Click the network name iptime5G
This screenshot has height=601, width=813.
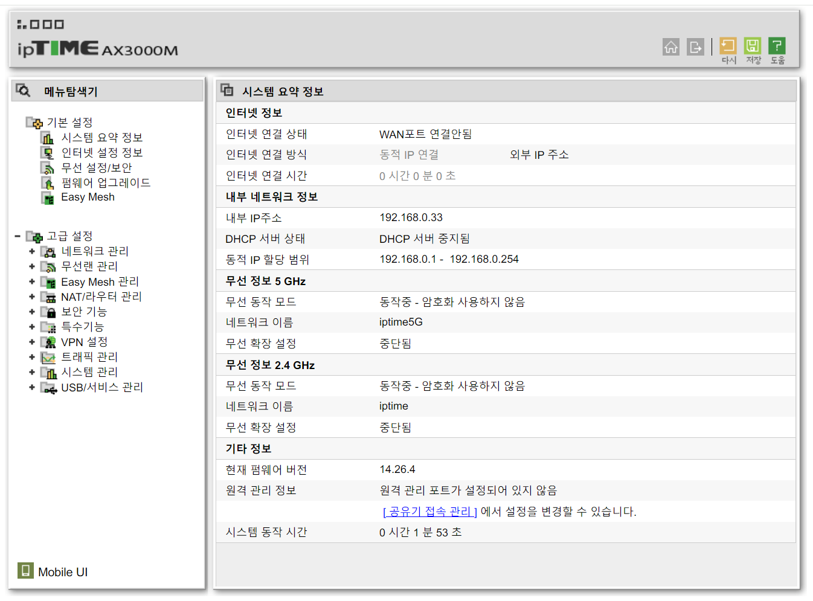point(400,322)
